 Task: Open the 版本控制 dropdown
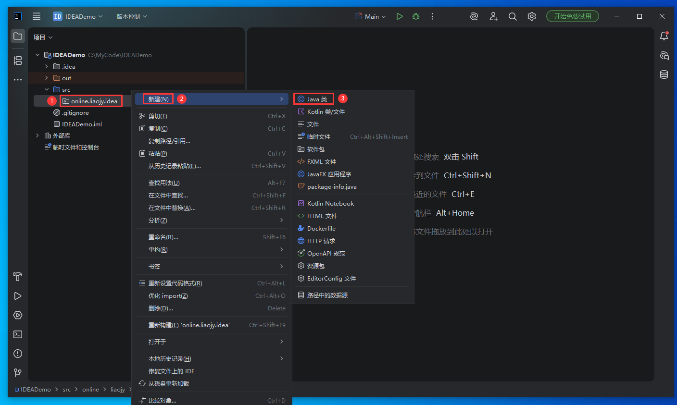[x=132, y=16]
